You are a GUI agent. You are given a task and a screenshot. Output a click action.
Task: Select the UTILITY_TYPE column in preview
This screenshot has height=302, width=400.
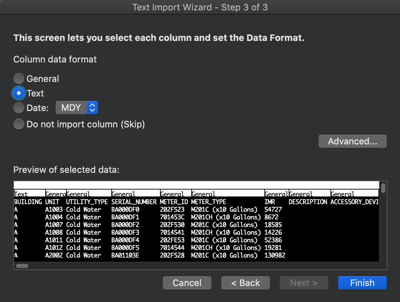click(x=87, y=202)
